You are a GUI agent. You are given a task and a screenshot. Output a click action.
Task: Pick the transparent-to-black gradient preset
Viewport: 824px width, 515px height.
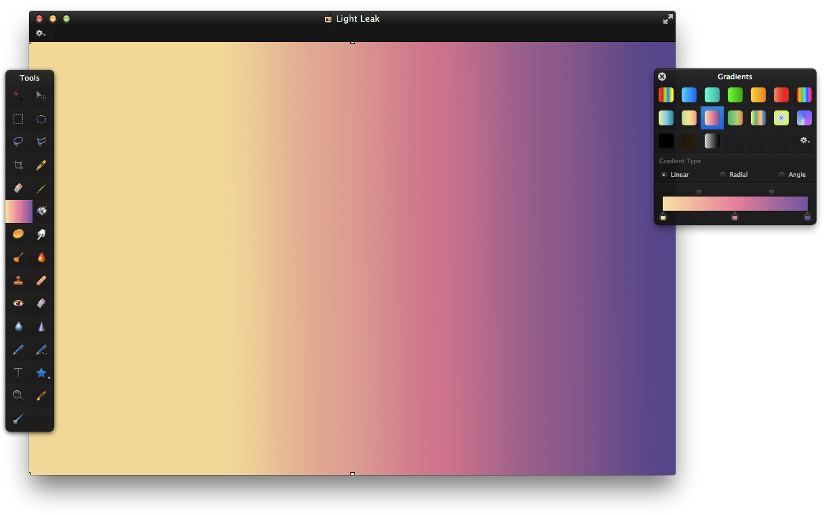tap(712, 141)
